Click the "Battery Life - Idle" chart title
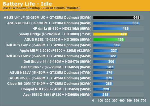Screen dimensions: 150x106 pos(27,4)
